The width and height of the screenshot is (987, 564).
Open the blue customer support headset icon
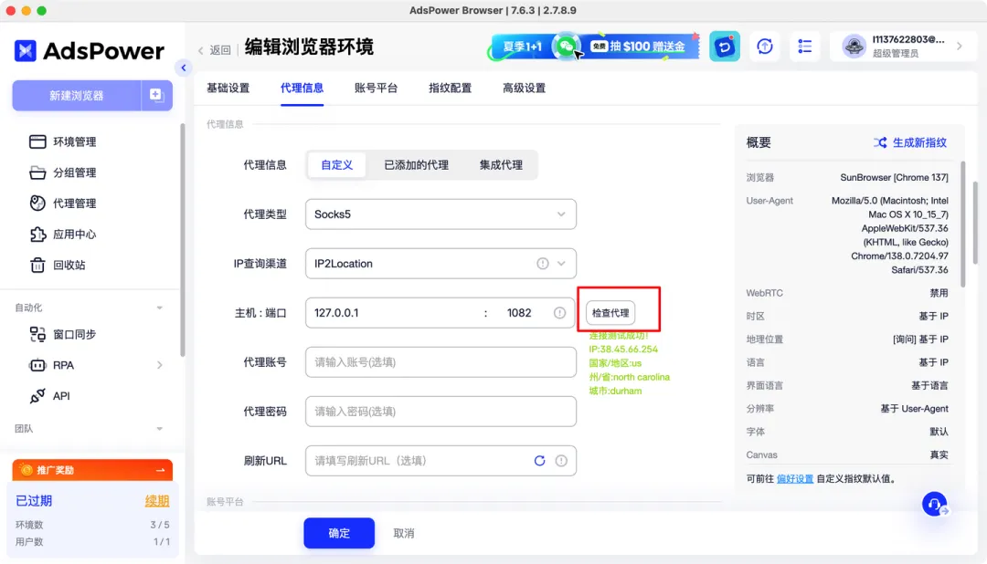(934, 504)
